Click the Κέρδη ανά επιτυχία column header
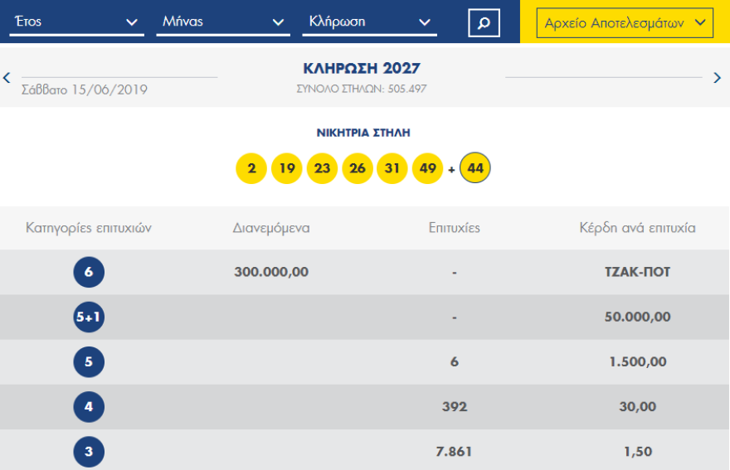Screen dimensions: 730x470 click(x=637, y=228)
